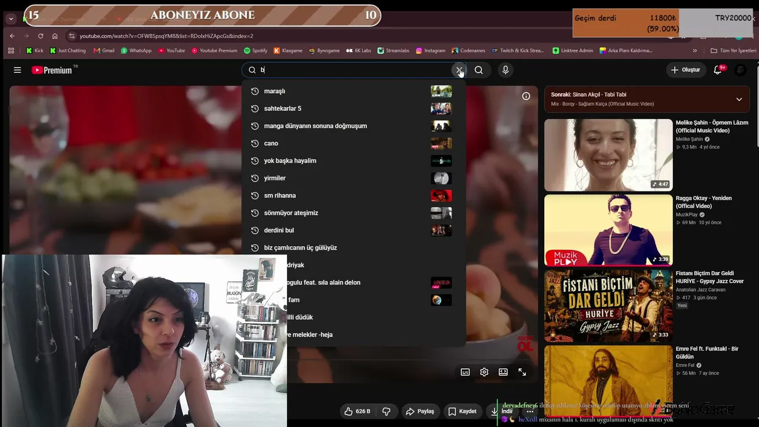
Task: Open the YouTube guide hamburger menu
Action: click(x=17, y=70)
